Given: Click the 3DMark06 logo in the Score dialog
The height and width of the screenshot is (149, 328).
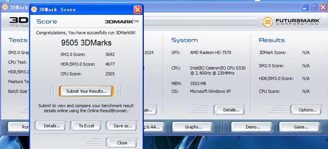Looking at the screenshot, I should coord(121,21).
